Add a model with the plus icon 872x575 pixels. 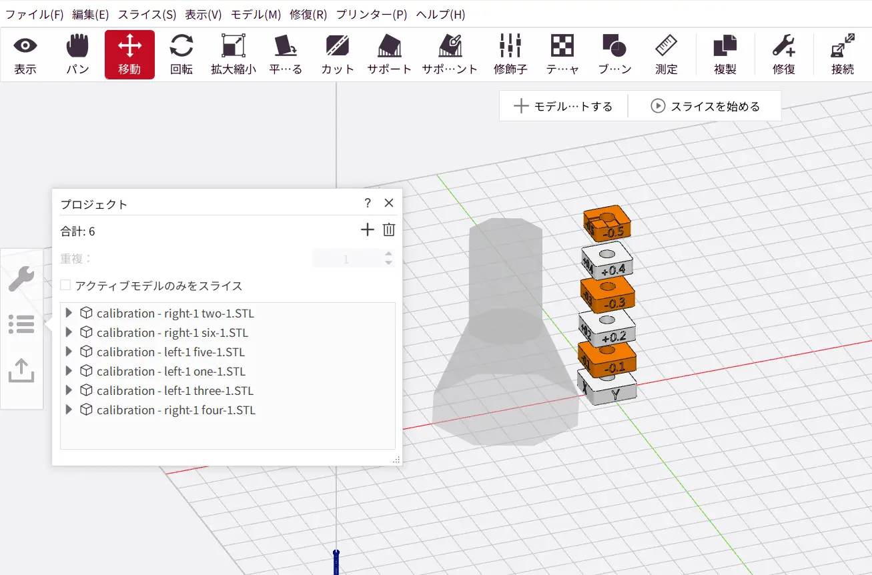(367, 230)
